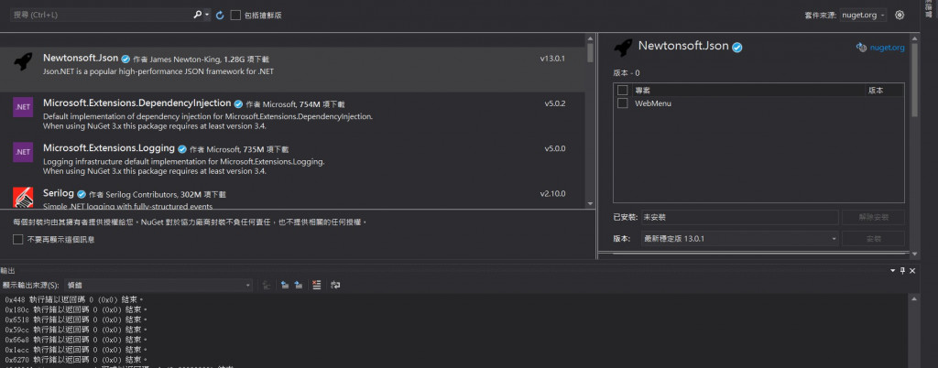Click output line starting with 0x6270
Viewport: 938px width, 368px height.
[76, 360]
